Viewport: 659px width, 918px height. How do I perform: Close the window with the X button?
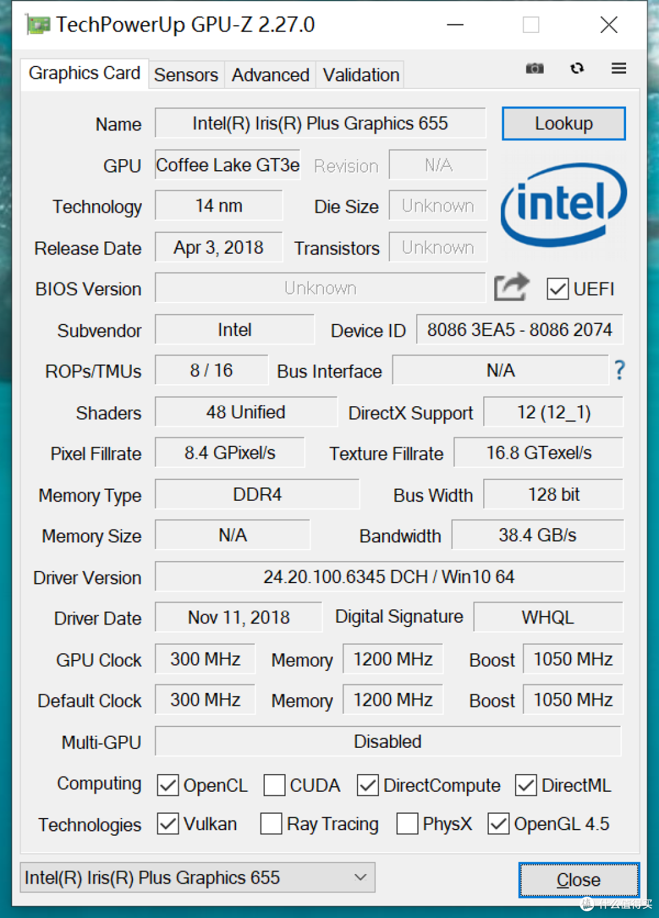click(x=609, y=25)
